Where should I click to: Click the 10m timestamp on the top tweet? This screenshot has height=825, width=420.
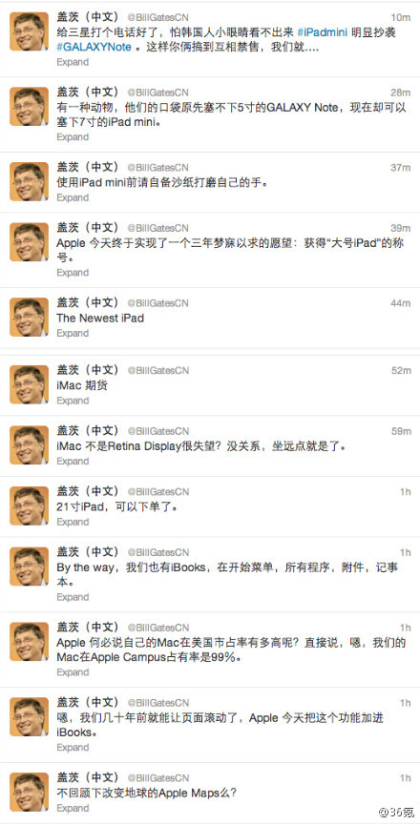(401, 17)
